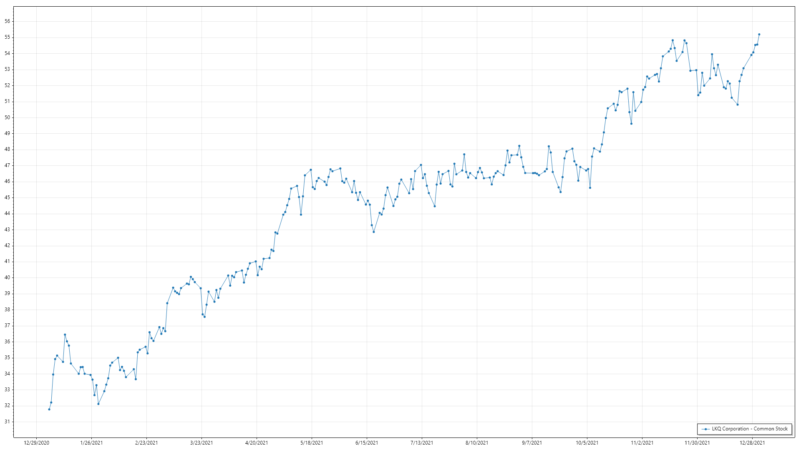The image size is (801, 450).
Task: Select the 44 y-axis tick label
Action: pyautogui.click(x=7, y=213)
